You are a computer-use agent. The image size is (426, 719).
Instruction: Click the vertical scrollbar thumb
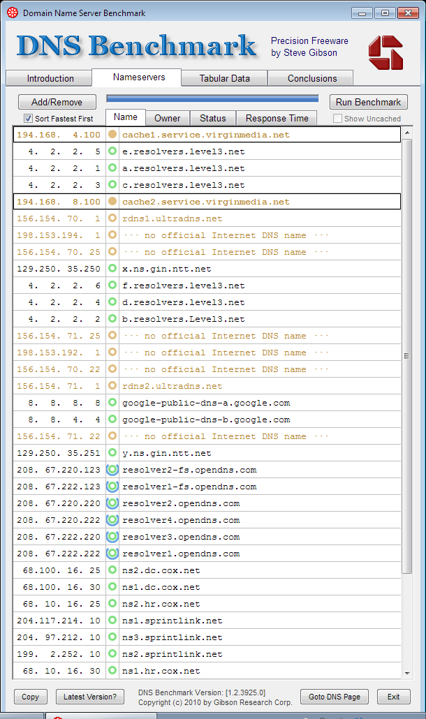[x=407, y=356]
